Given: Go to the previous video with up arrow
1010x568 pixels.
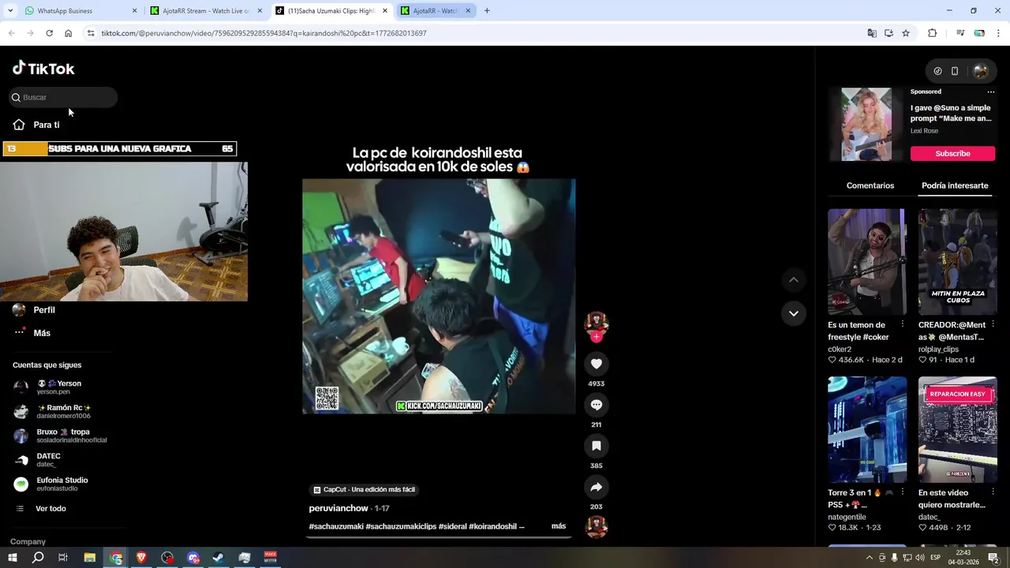Looking at the screenshot, I should pos(794,280).
